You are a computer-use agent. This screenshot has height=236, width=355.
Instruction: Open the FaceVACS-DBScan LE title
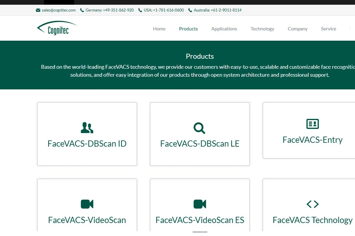[x=200, y=144]
